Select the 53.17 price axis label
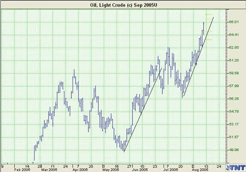The width and height of the screenshot is (246, 172). pyautogui.click(x=234, y=124)
